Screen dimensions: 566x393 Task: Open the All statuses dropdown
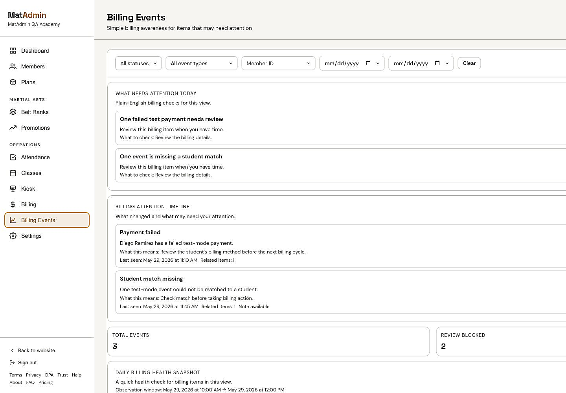(x=138, y=63)
